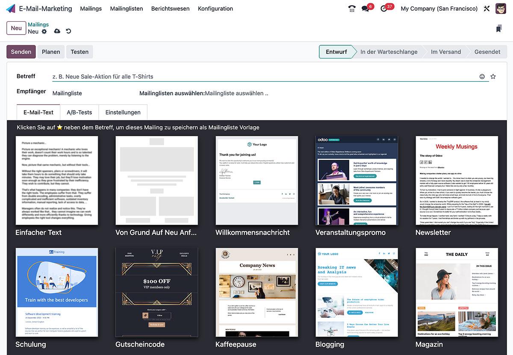
Task: Switch to the A/B-Tests tab
Action: tap(80, 112)
